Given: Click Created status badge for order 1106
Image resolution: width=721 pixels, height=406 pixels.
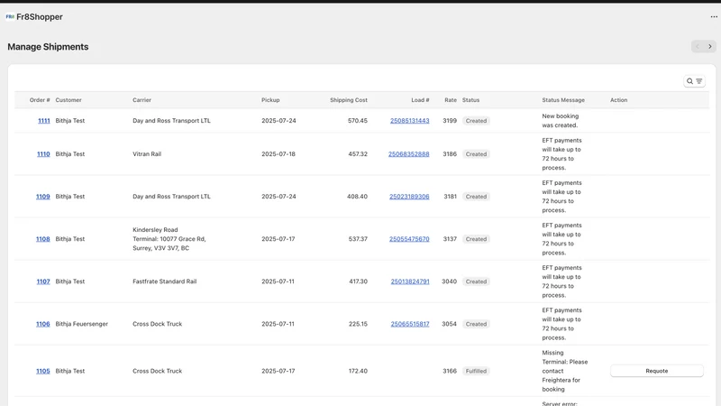Looking at the screenshot, I should point(476,324).
